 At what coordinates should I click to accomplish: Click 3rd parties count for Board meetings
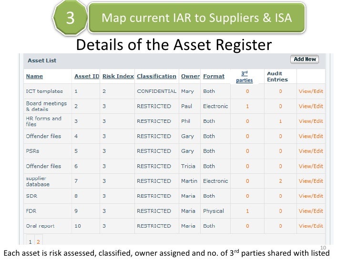[247, 107]
